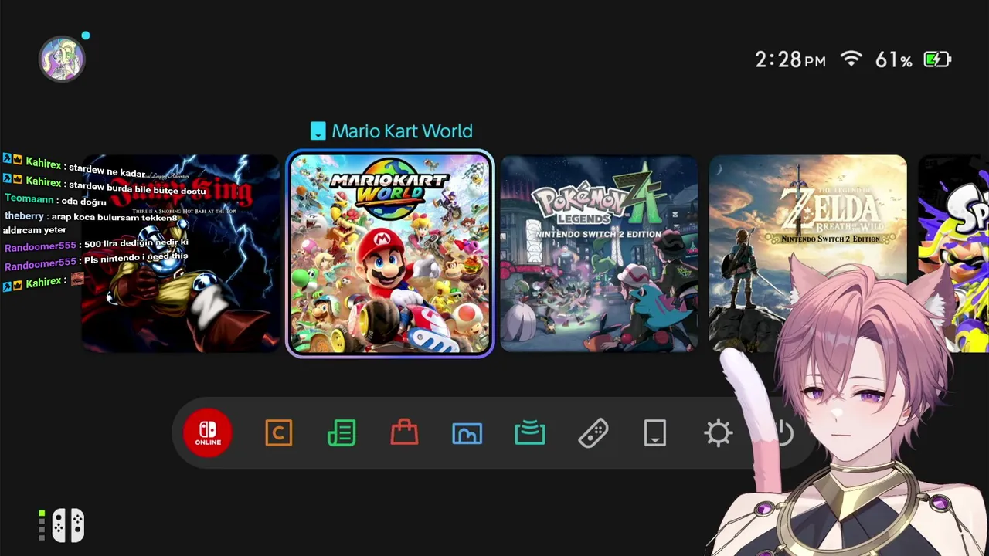Click the Mario Kart World title text

(x=402, y=131)
